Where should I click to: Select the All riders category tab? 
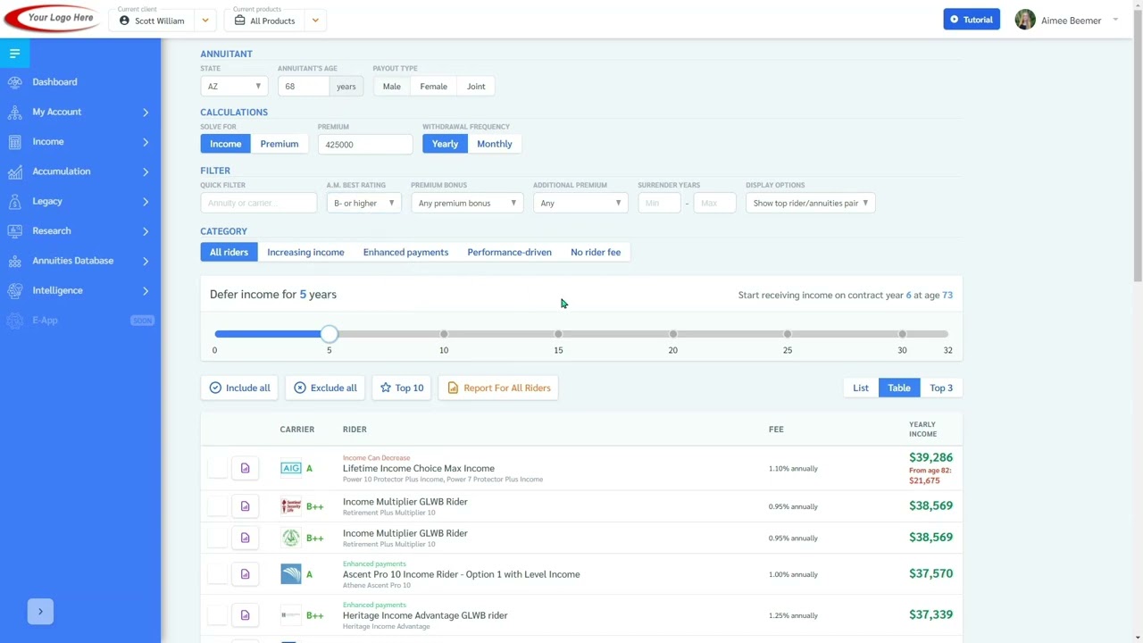(x=229, y=252)
